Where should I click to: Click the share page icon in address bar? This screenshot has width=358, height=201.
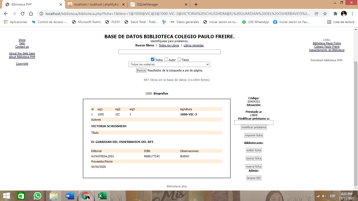pyautogui.click(x=317, y=14)
